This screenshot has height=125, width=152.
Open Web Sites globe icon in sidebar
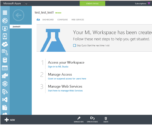(5, 21)
